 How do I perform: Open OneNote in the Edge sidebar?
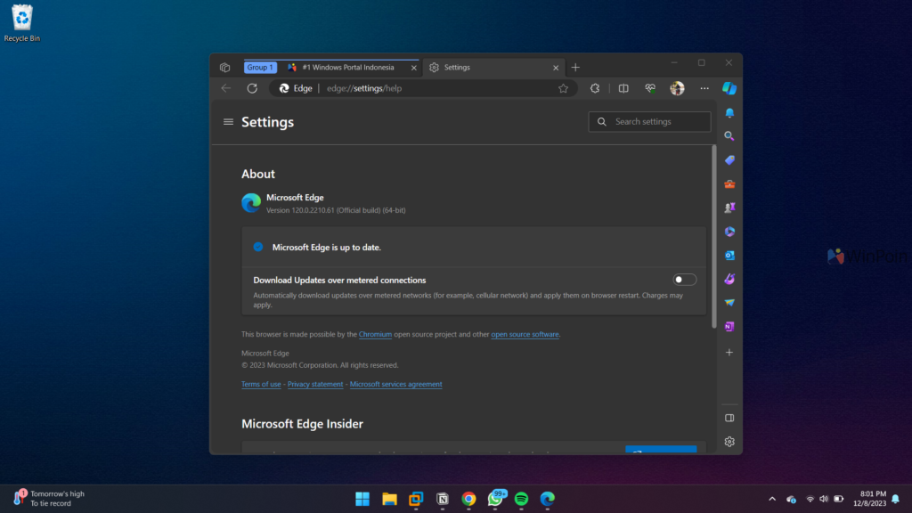point(729,327)
